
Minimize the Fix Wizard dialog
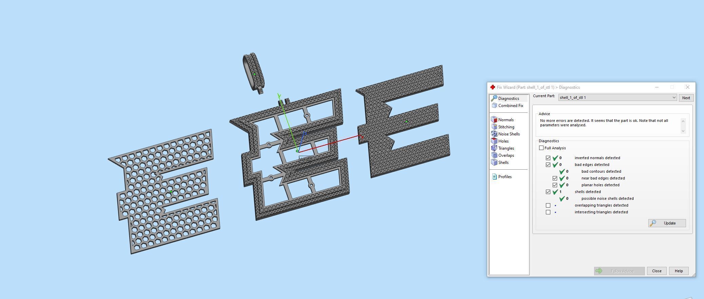coord(657,87)
